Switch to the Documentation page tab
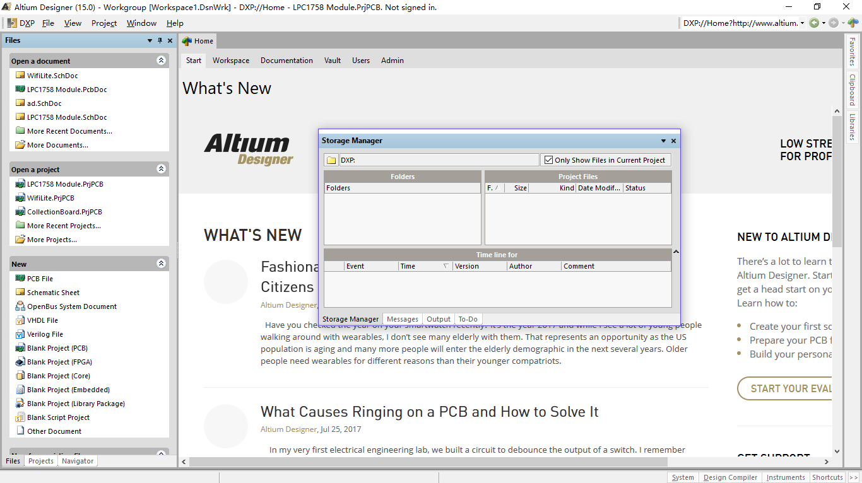Viewport: 862px width, 483px height. (286, 61)
